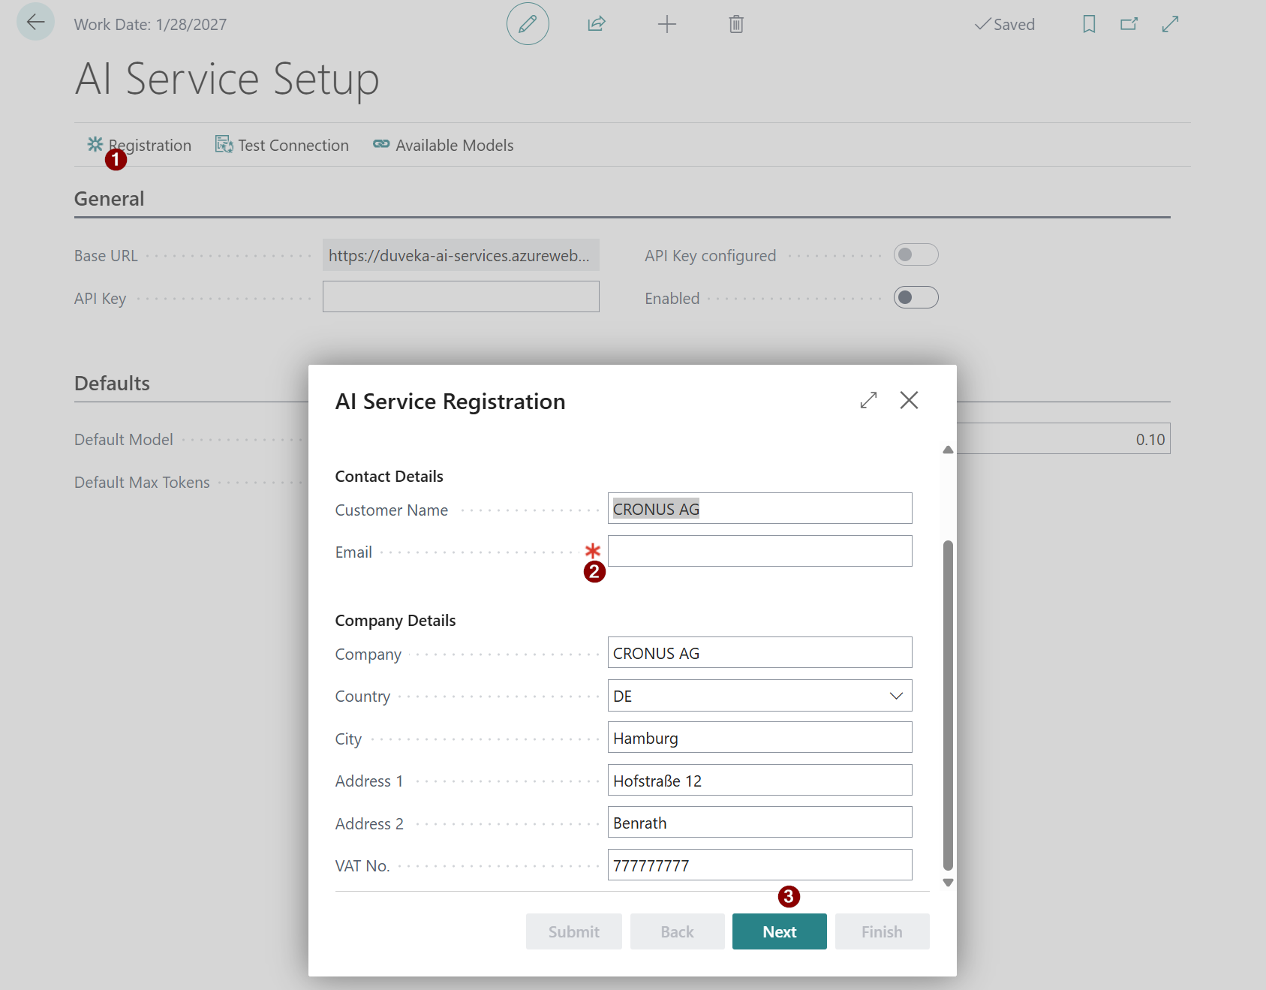Image resolution: width=1266 pixels, height=990 pixels.
Task: Expand page with diagonal arrows icon
Action: pos(1170,24)
